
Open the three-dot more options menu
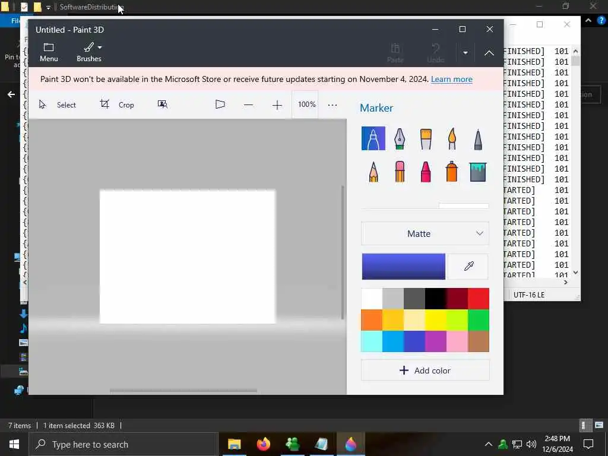332,104
